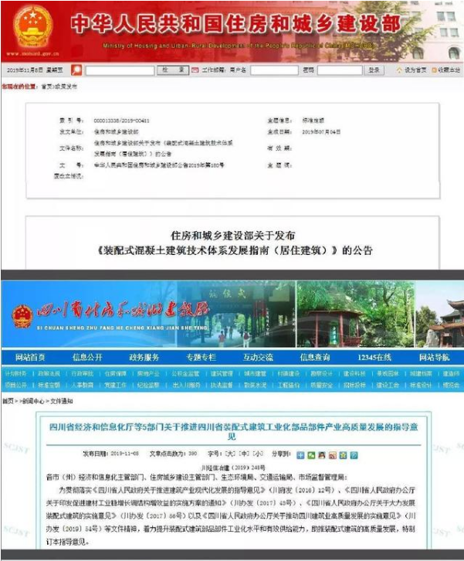The width and height of the screenshot is (464, 561).
Task: Click 行政审批 sub-navigation link
Action: [x=82, y=373]
